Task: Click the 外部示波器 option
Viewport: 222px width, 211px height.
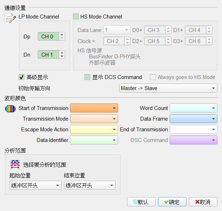Action: click(x=102, y=63)
